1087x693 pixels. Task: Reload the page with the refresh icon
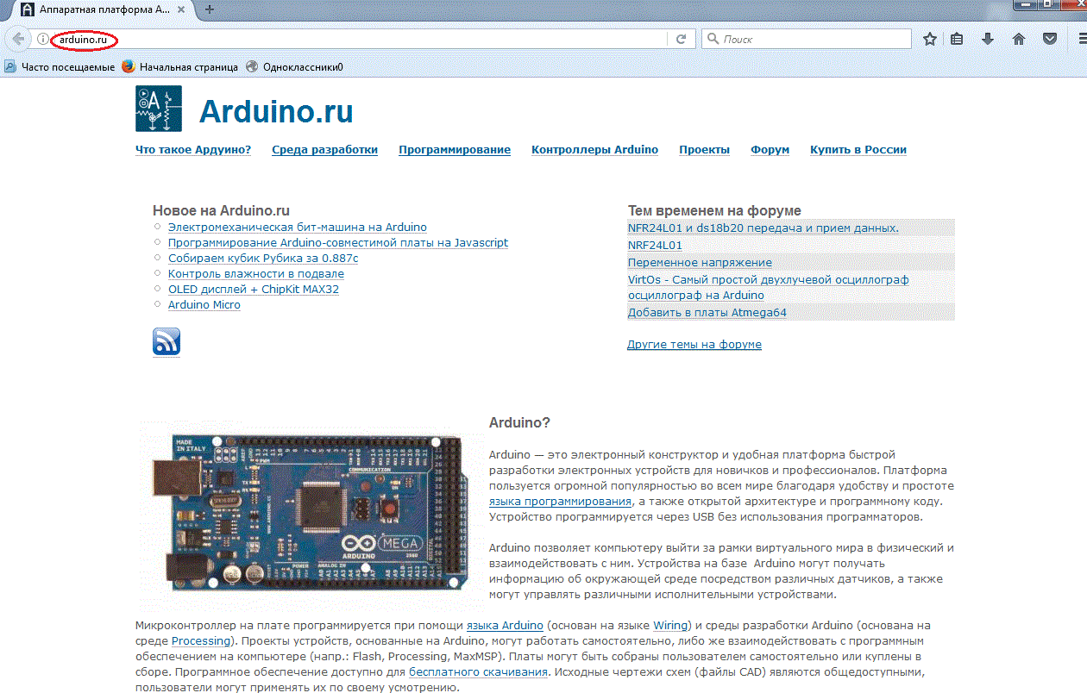(x=681, y=39)
